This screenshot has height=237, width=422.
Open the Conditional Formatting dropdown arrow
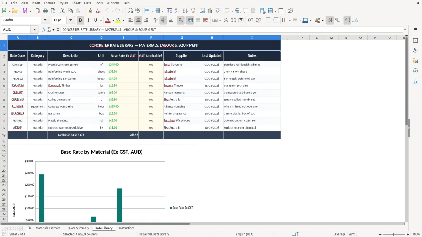[x=322, y=20]
